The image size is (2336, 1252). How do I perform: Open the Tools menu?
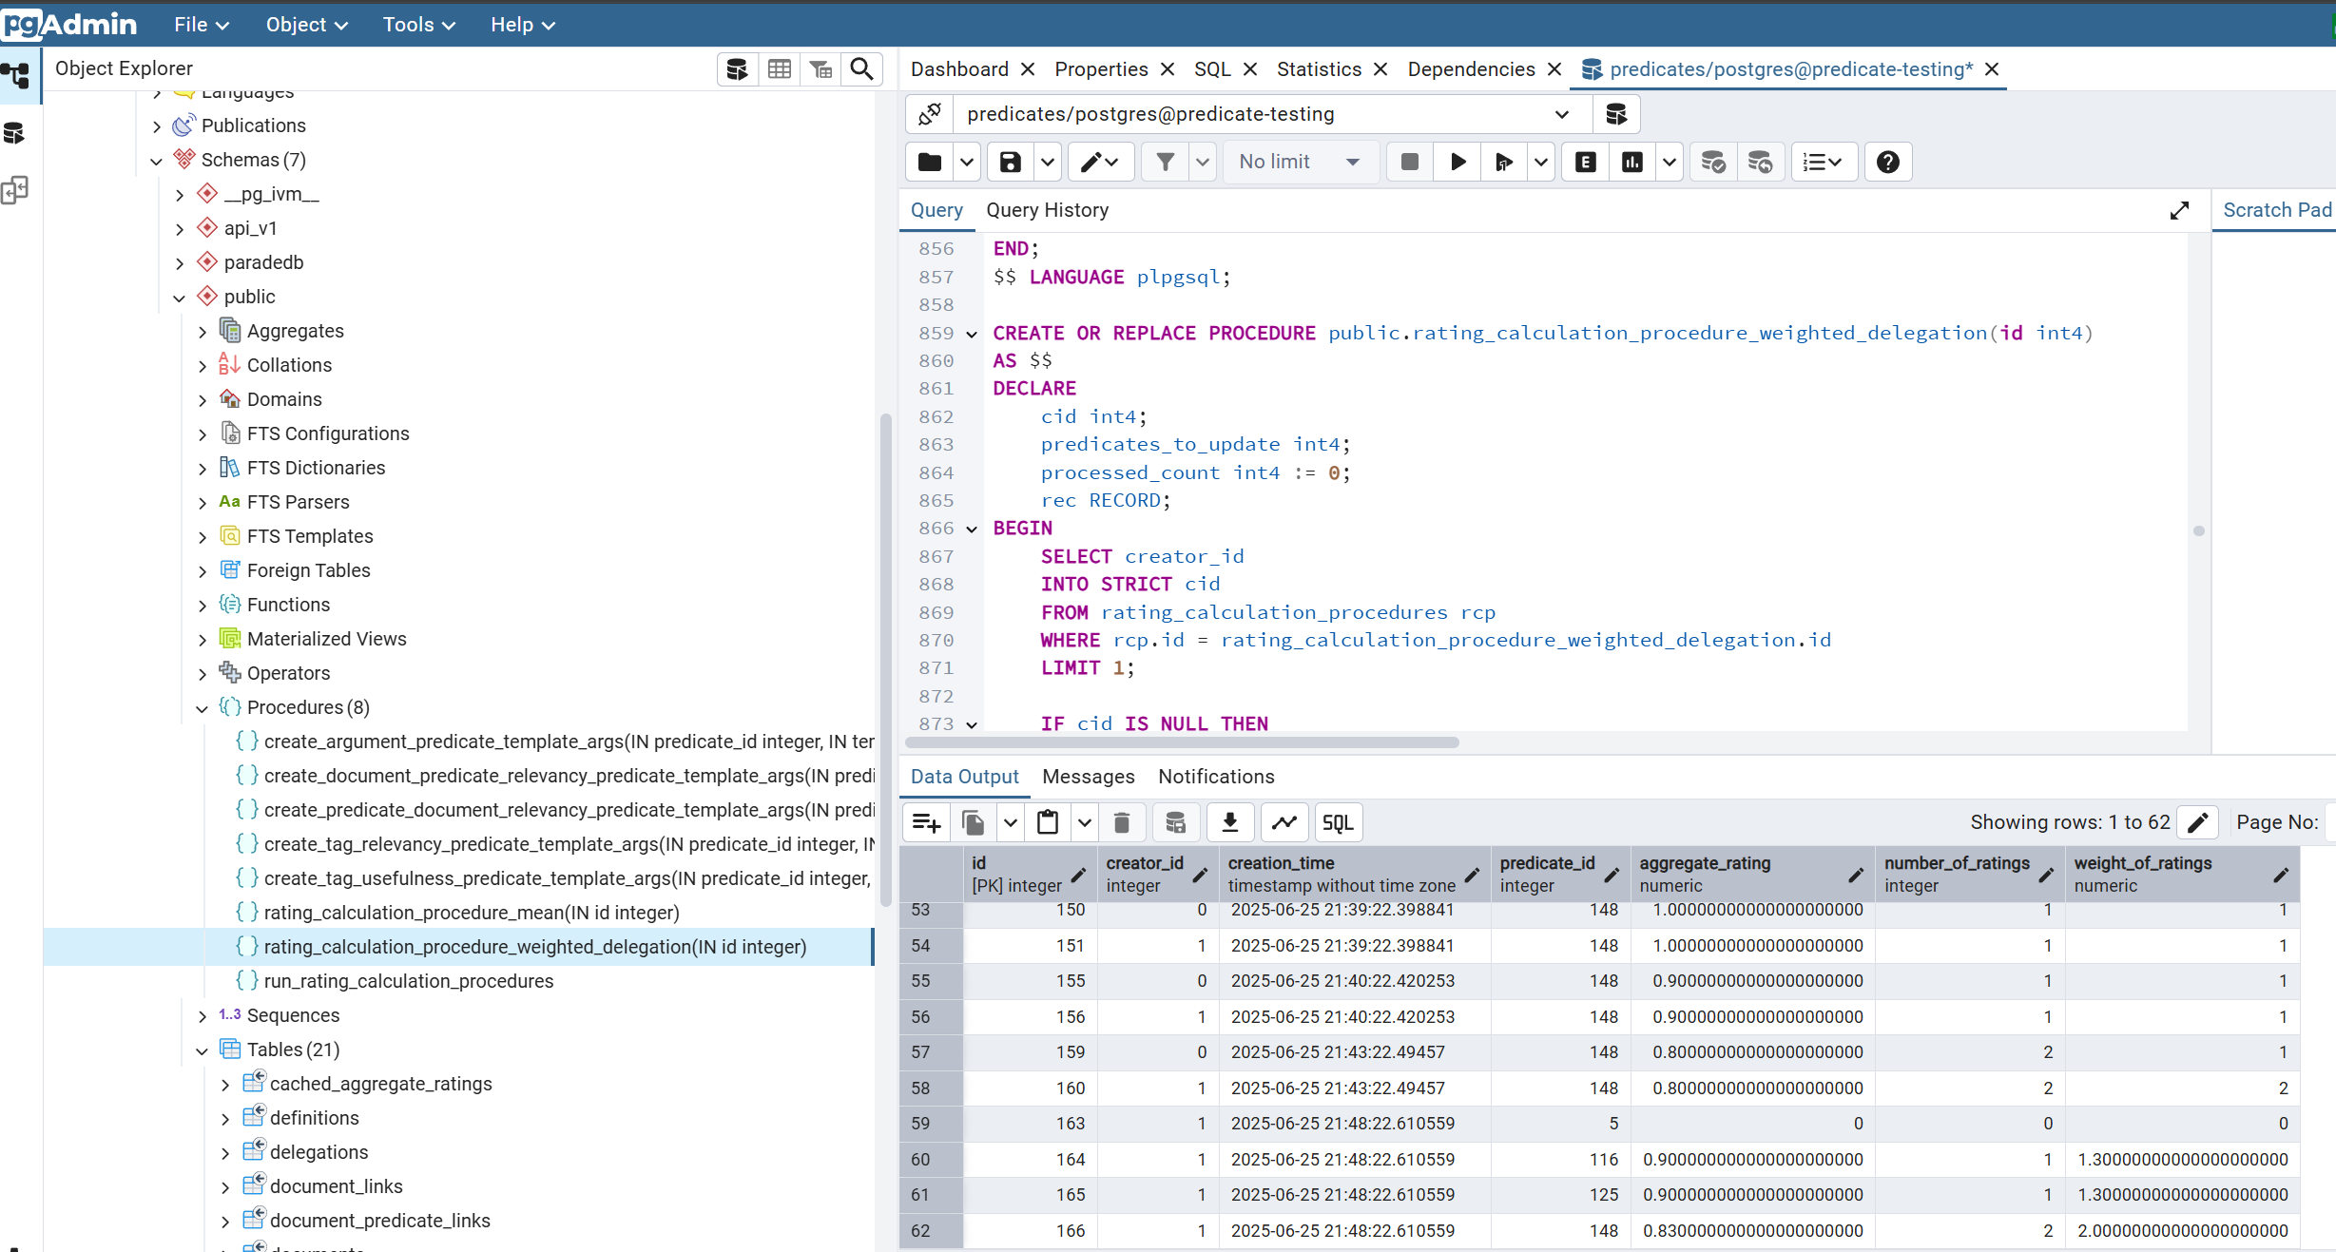pos(418,25)
